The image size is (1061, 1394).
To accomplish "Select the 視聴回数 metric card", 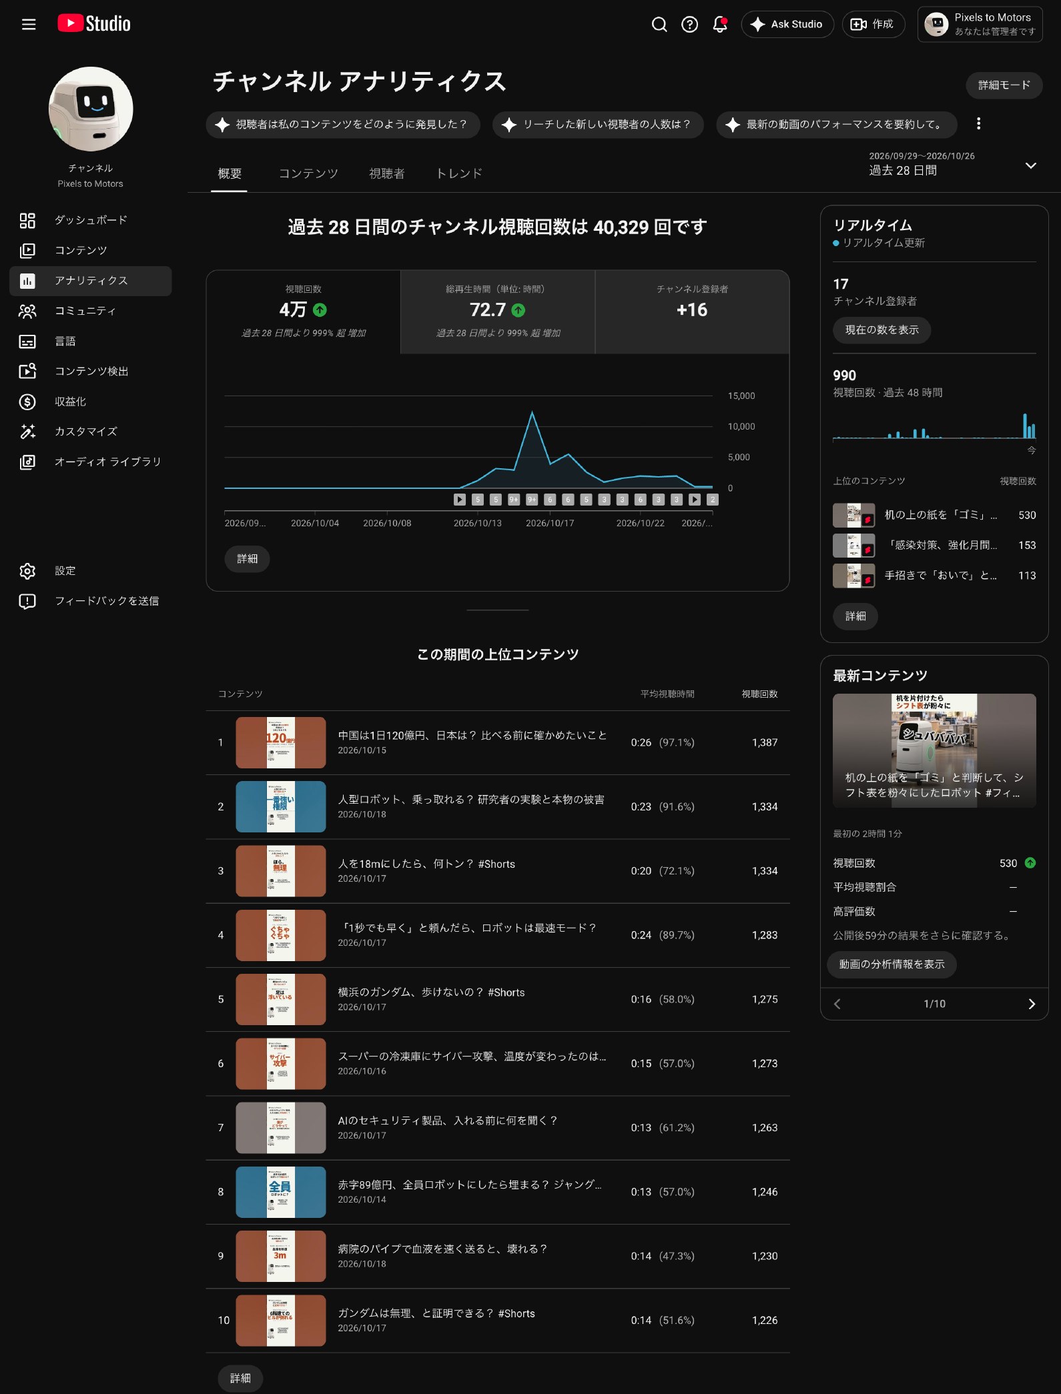I will tap(304, 311).
